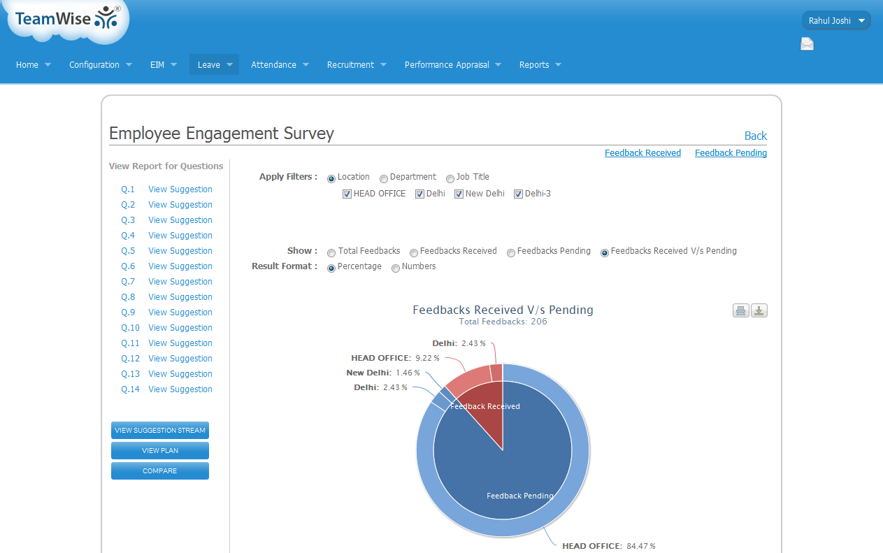Screen dimensions: 883x553
Task: Open the Attendance menu
Action: click(x=280, y=65)
